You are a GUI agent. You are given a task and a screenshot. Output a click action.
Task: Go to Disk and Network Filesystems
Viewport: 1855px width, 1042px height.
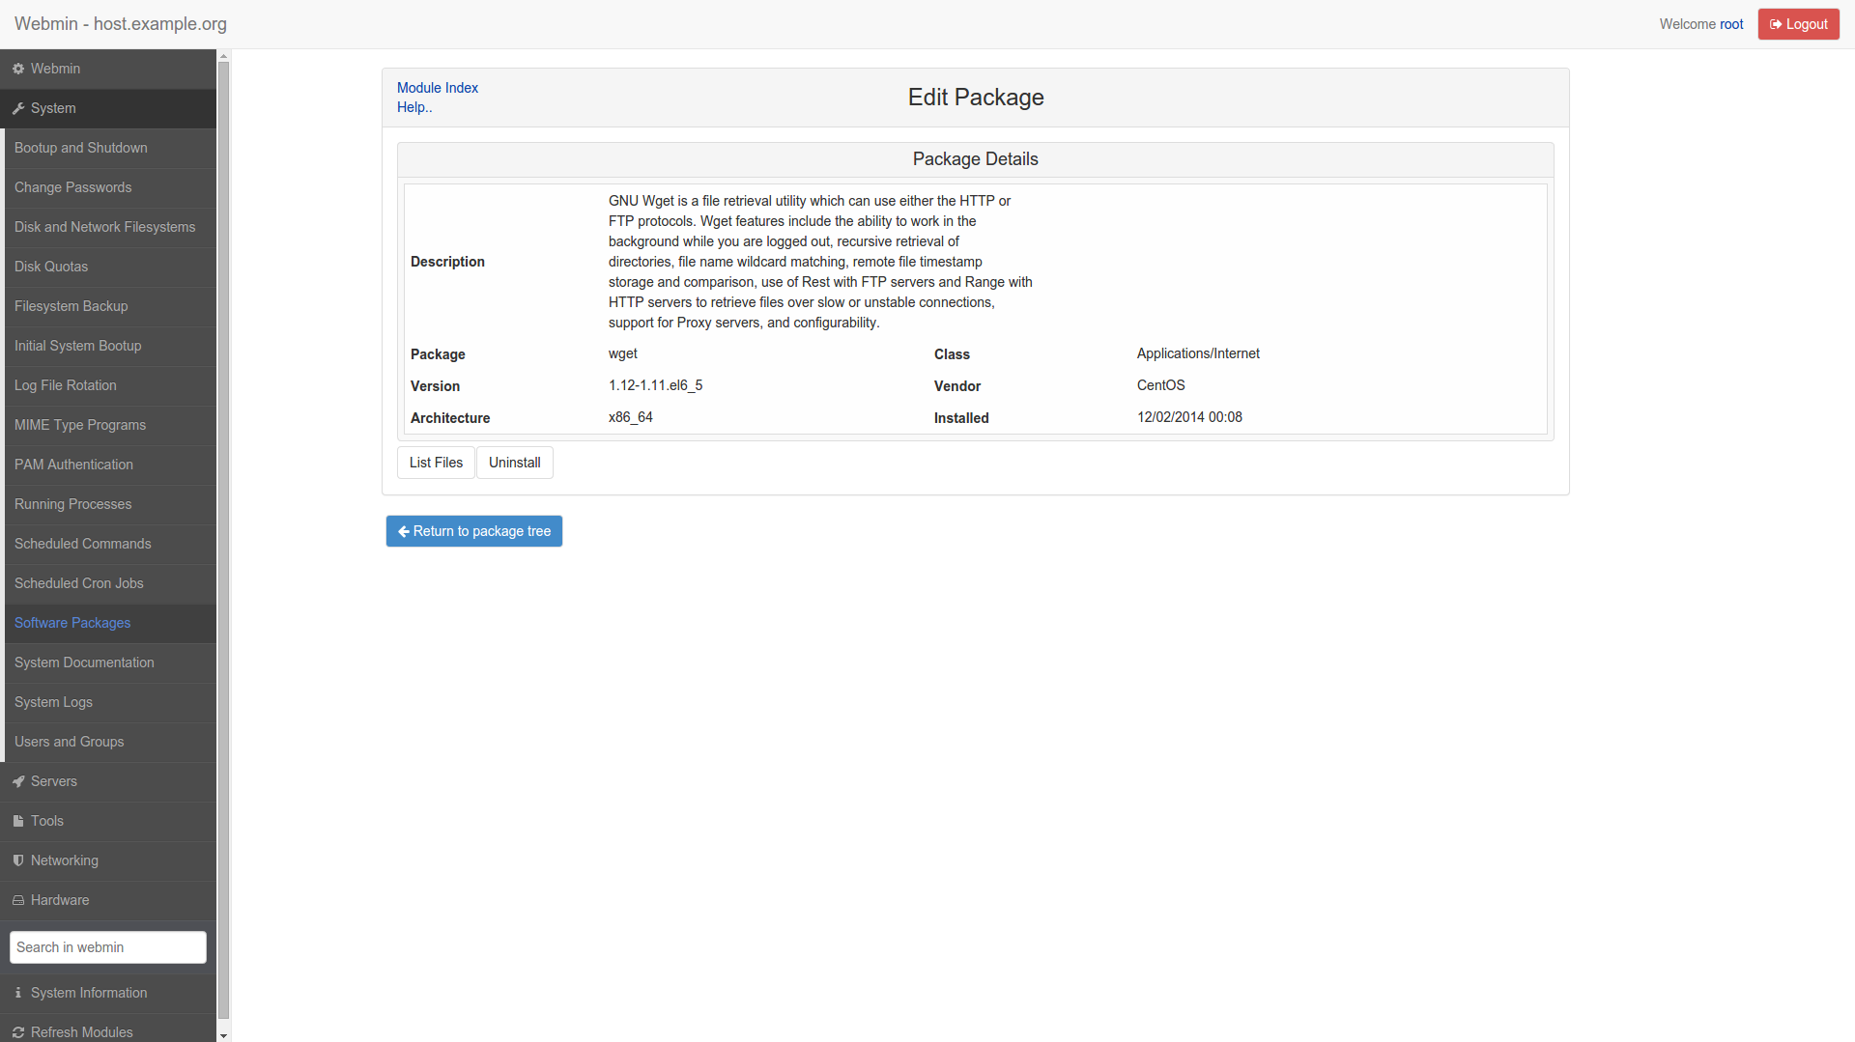pos(110,227)
